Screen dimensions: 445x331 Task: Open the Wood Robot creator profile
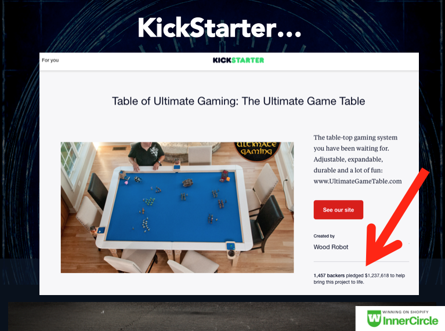(x=331, y=247)
